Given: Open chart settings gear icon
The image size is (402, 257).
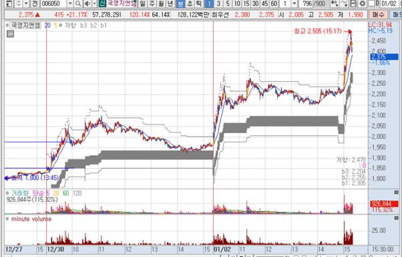Looking at the screenshot, I should 362,3.
